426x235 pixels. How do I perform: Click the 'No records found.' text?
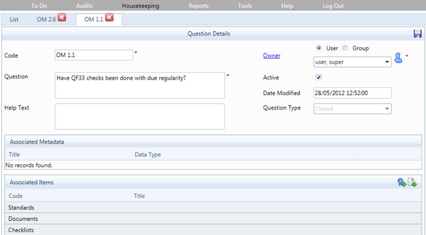pos(29,165)
